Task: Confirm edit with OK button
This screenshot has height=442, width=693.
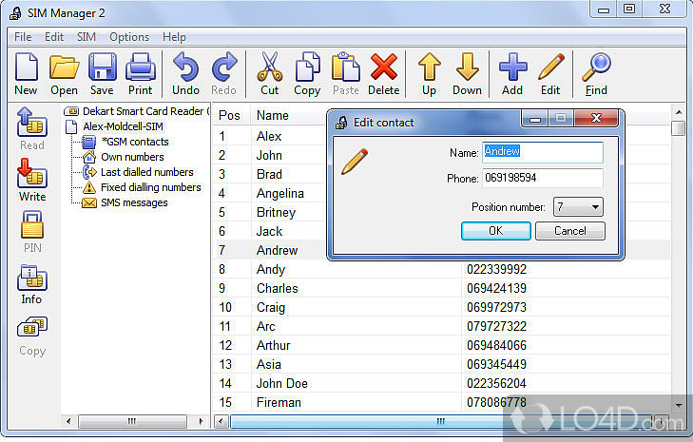Action: click(x=495, y=231)
